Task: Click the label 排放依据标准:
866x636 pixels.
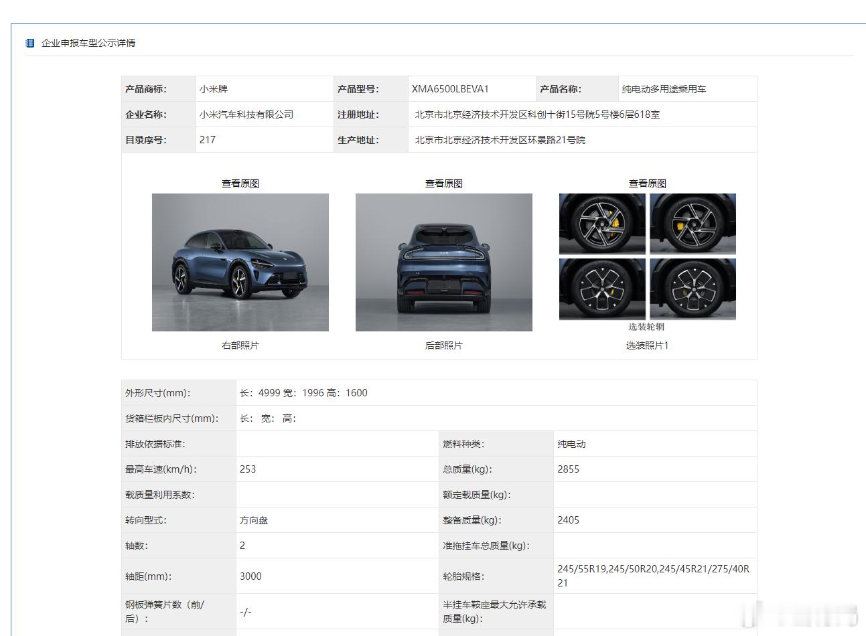Action: (x=155, y=444)
